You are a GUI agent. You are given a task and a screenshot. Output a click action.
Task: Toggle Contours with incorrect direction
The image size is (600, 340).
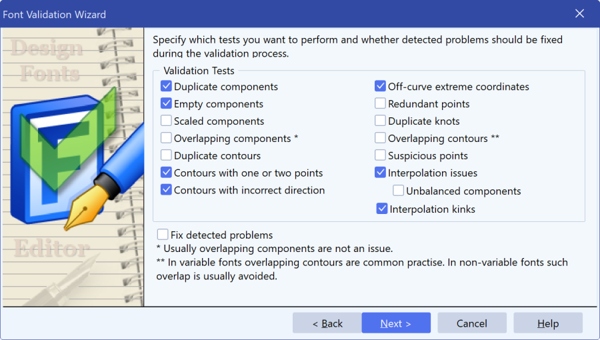[166, 189]
